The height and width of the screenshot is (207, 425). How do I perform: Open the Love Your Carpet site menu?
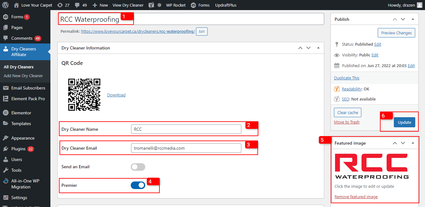(x=37, y=5)
